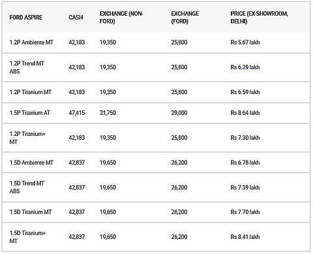
Task: Click the 1.5D Ambiente MT variant name
Action: (x=31, y=163)
